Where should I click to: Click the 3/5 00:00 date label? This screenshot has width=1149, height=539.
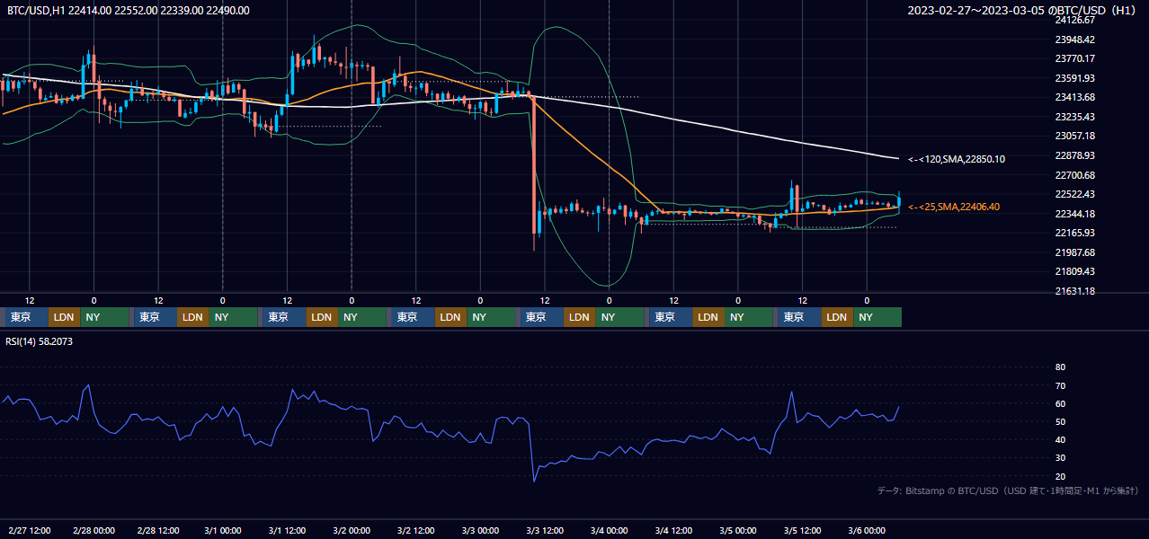738,530
